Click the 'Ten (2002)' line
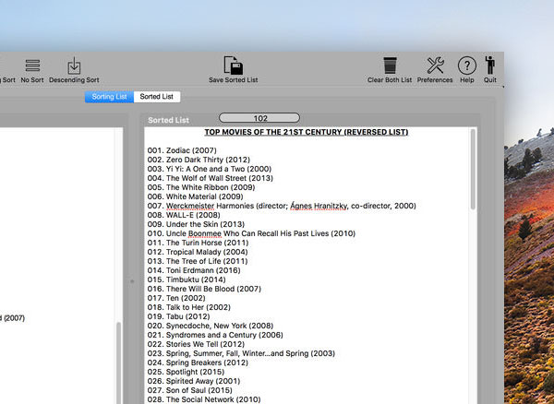The width and height of the screenshot is (554, 404). 176,298
